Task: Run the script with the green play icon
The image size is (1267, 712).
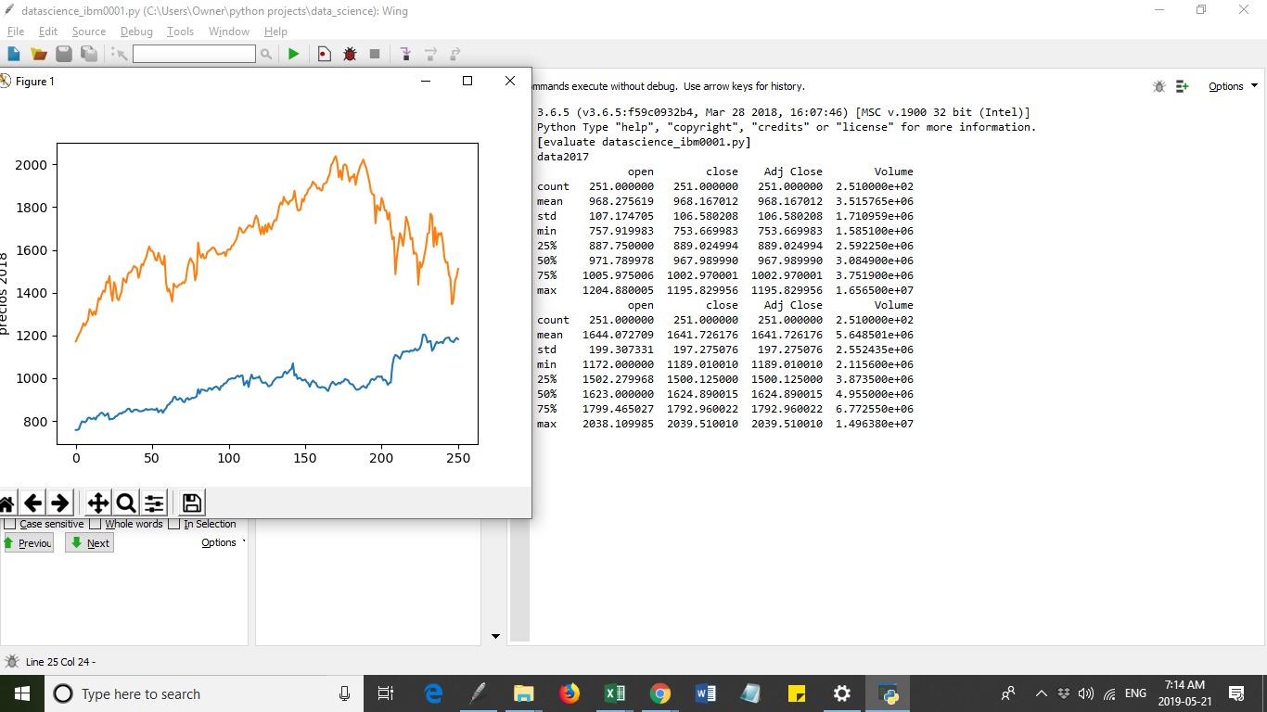Action: tap(293, 54)
